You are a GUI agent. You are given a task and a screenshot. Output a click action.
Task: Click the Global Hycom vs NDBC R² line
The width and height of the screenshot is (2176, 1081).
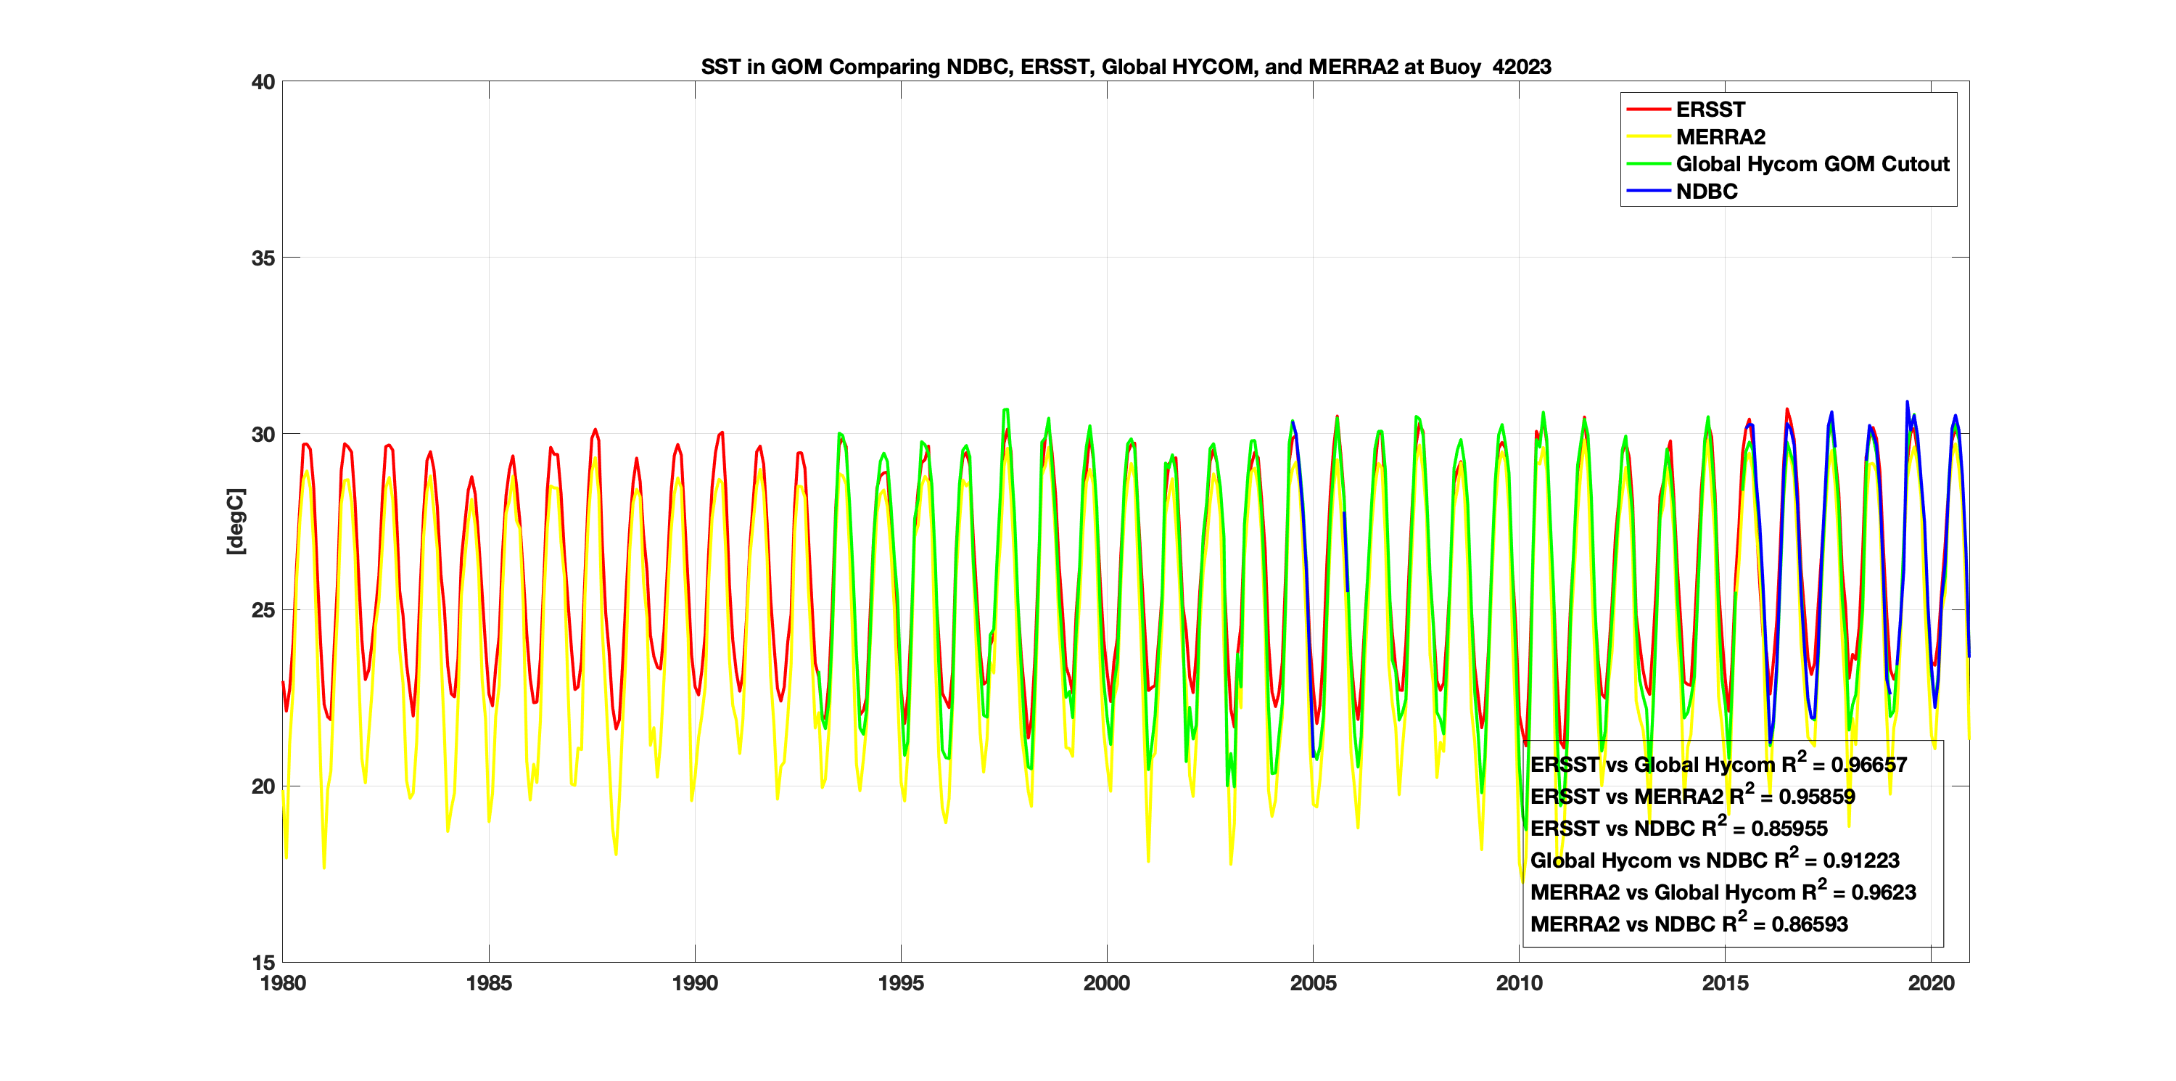(x=1714, y=860)
